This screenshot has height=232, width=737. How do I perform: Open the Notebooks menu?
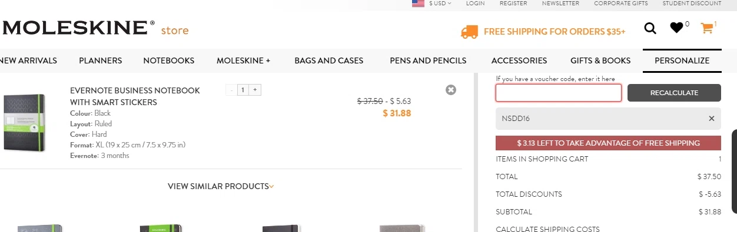point(169,60)
